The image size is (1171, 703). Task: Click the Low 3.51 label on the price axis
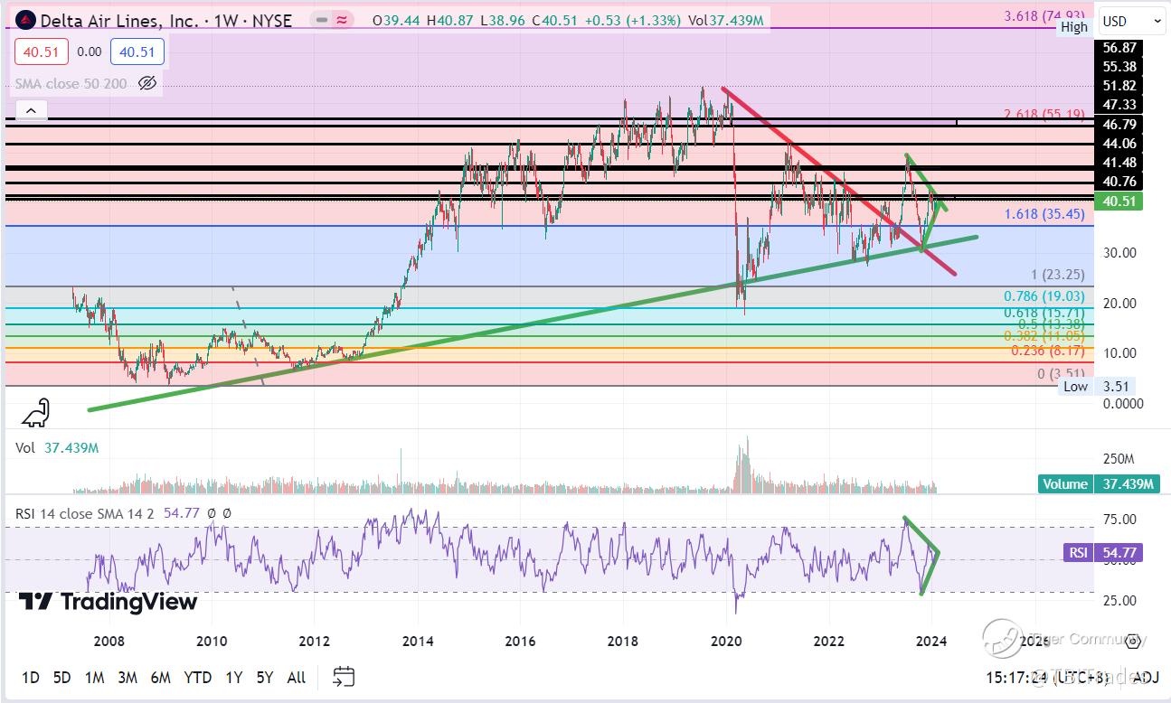click(1097, 386)
